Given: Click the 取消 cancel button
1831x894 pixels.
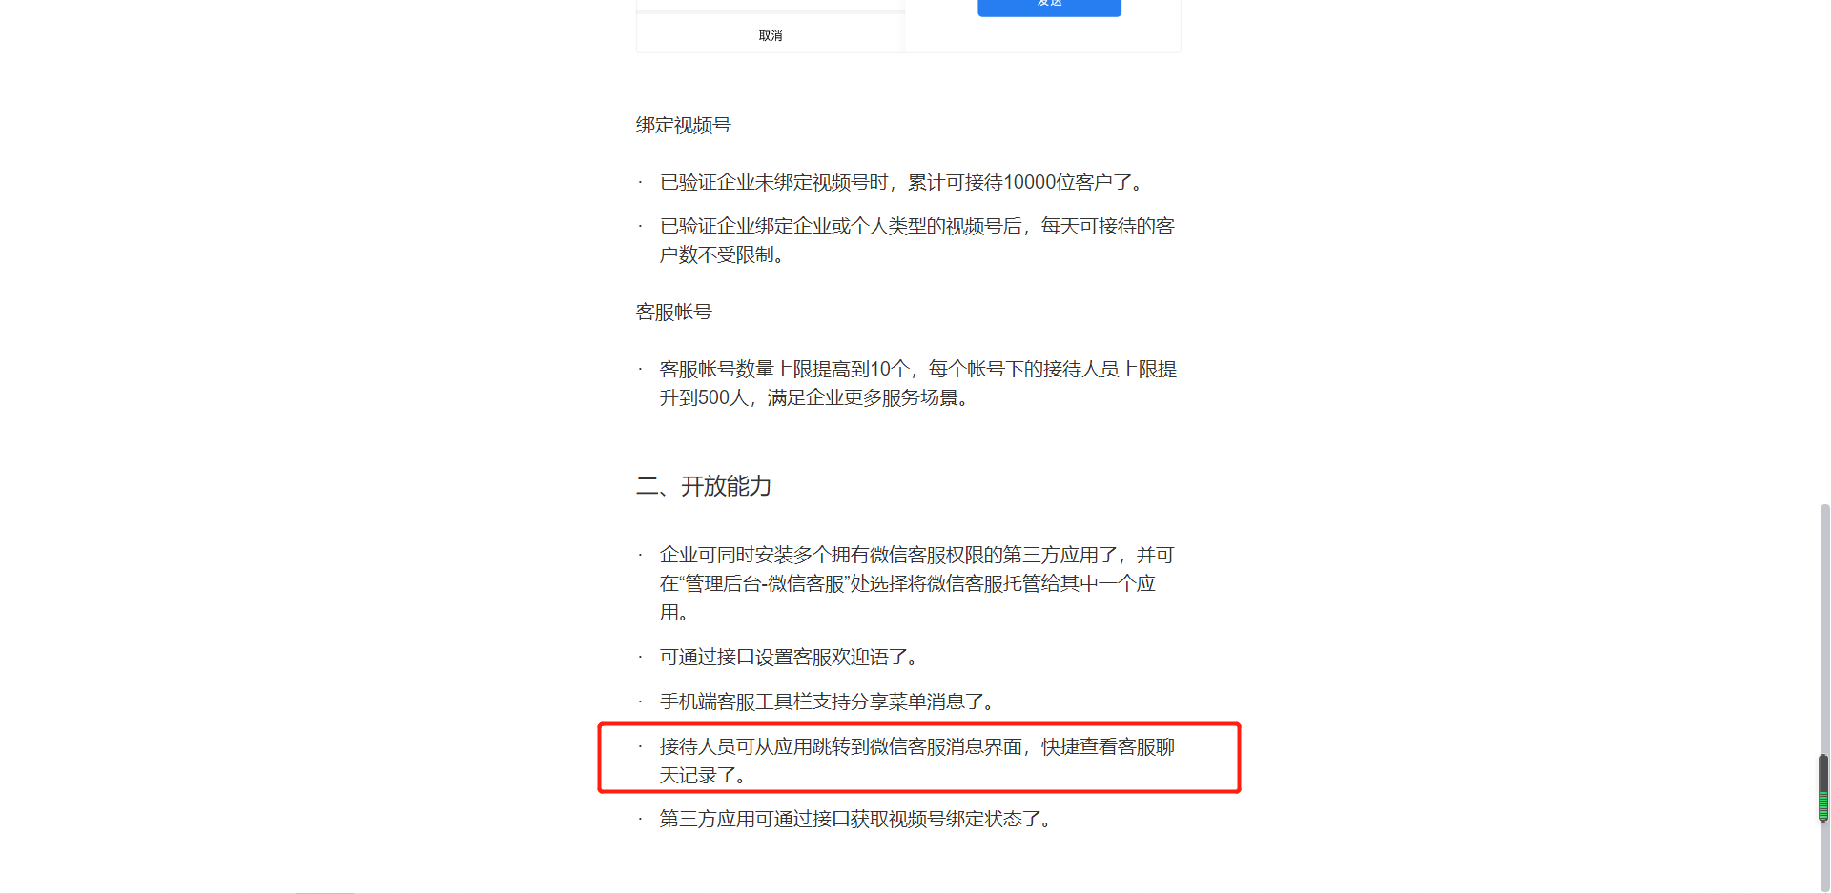Looking at the screenshot, I should pyautogui.click(x=770, y=35).
